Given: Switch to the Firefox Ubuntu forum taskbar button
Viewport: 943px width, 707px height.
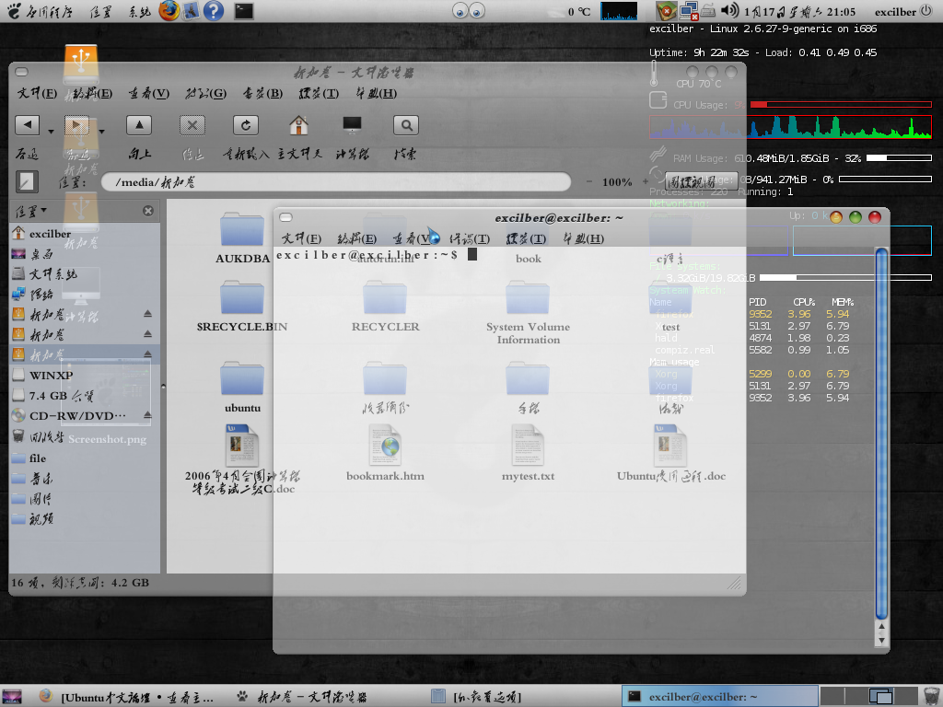Looking at the screenshot, I should [x=127, y=697].
